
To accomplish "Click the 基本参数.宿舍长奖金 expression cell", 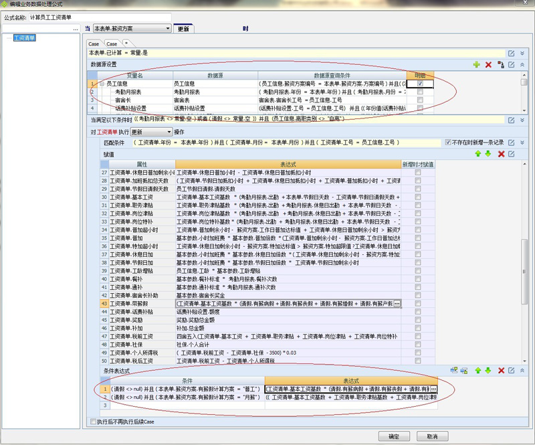I will [288, 295].
